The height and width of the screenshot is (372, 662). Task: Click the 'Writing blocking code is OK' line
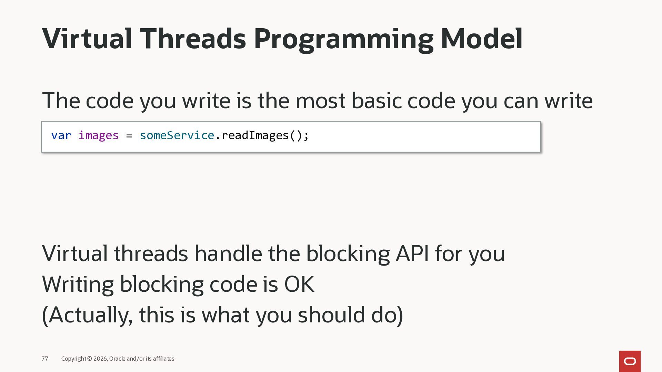[x=178, y=284]
